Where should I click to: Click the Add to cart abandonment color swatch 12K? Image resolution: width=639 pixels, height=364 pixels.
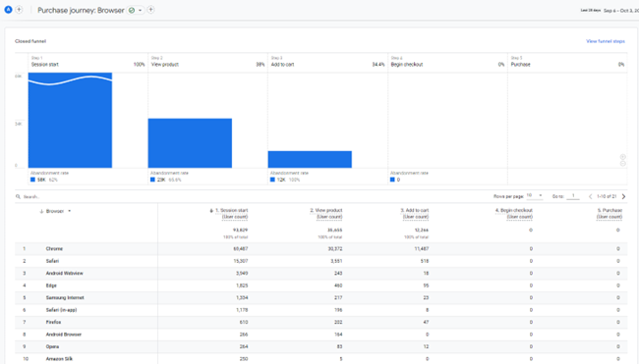tap(272, 180)
